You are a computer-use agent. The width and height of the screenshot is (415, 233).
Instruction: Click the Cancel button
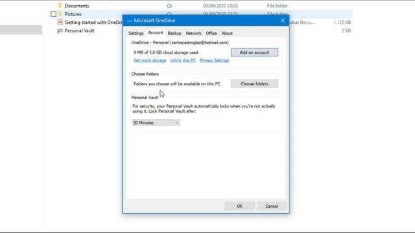click(272, 206)
